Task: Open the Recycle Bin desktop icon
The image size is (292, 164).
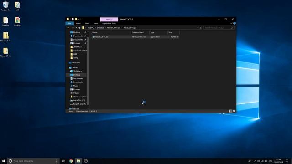Action: tap(5, 6)
